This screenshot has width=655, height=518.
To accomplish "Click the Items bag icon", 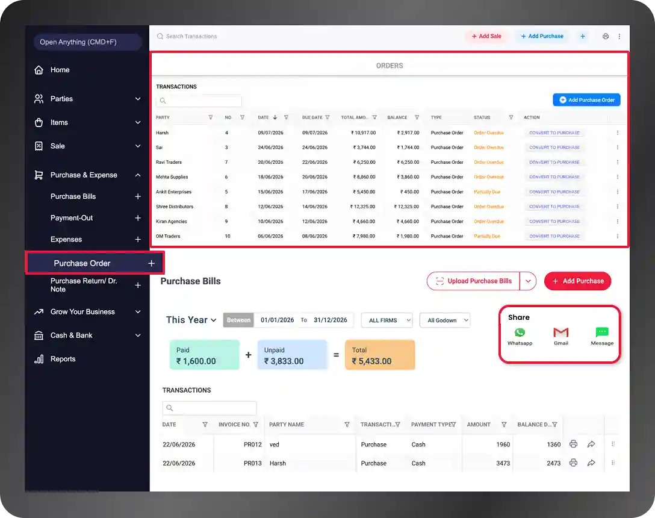I will click(x=39, y=122).
